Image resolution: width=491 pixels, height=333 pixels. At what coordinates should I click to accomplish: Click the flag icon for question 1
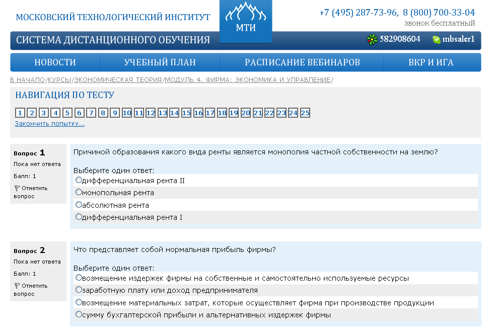click(x=17, y=188)
